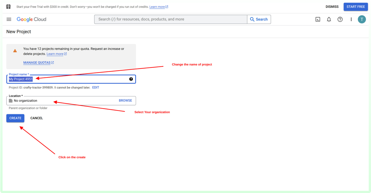The width and height of the screenshot is (371, 193).
Task: Click the orange quota warning icon
Action: (x=15, y=51)
